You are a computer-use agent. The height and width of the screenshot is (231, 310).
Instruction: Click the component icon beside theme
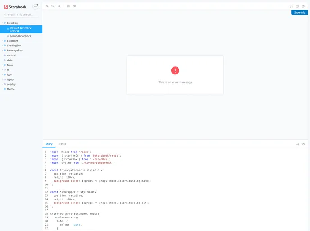[x=5, y=89]
